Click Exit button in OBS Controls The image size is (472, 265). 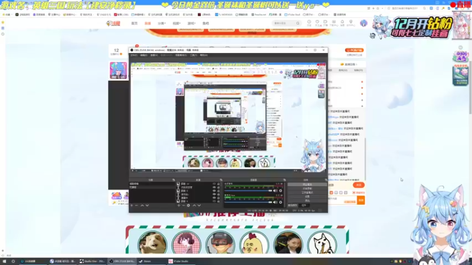click(307, 200)
